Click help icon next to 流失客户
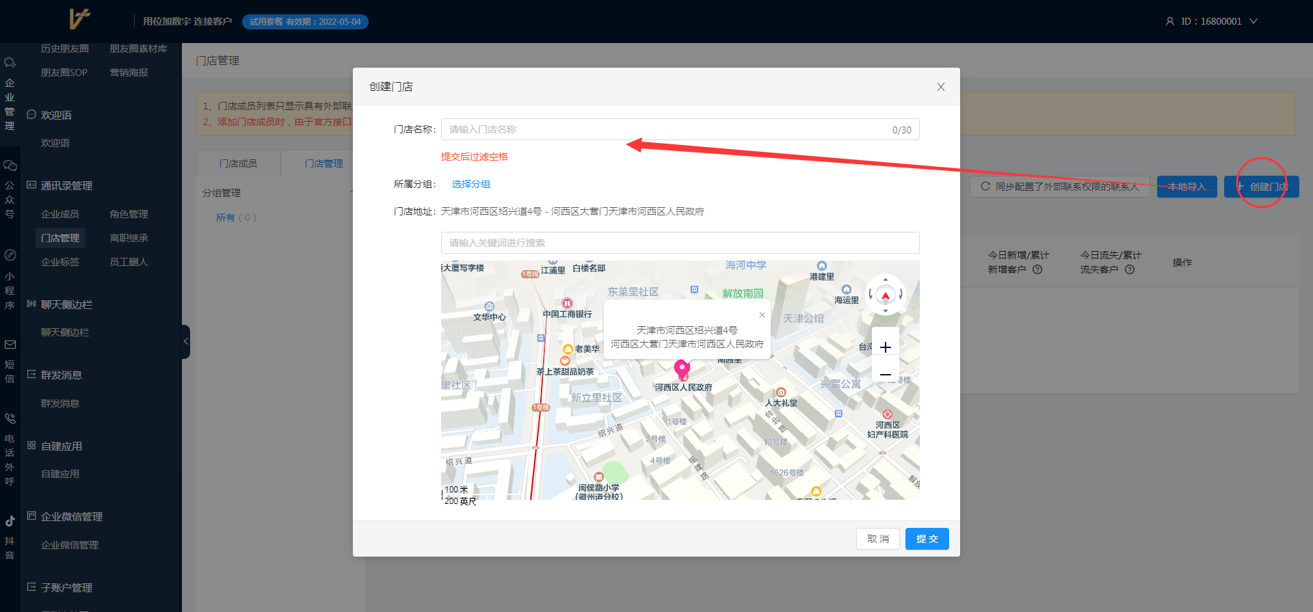 [1130, 269]
